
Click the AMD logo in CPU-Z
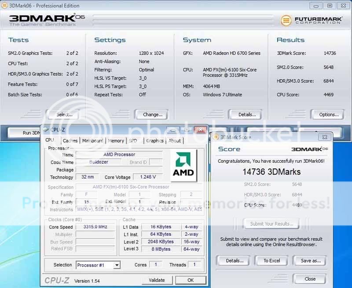[x=183, y=165]
